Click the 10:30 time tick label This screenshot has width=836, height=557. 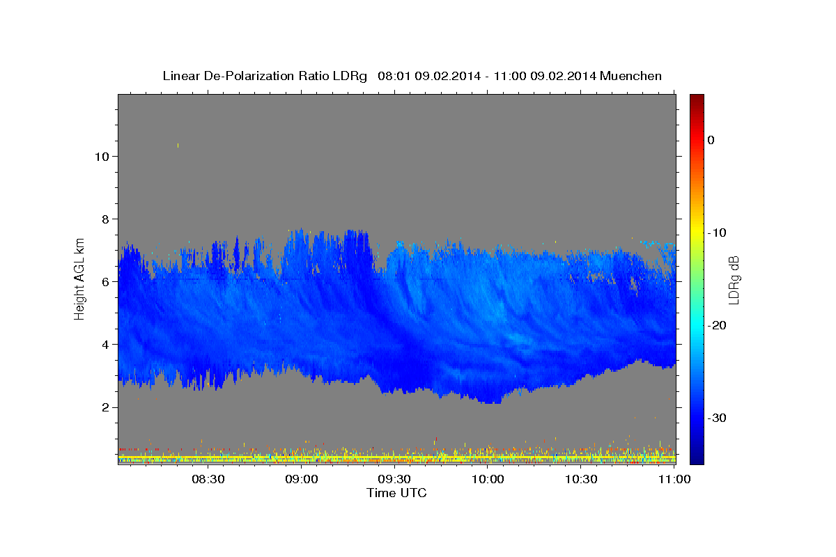581,479
